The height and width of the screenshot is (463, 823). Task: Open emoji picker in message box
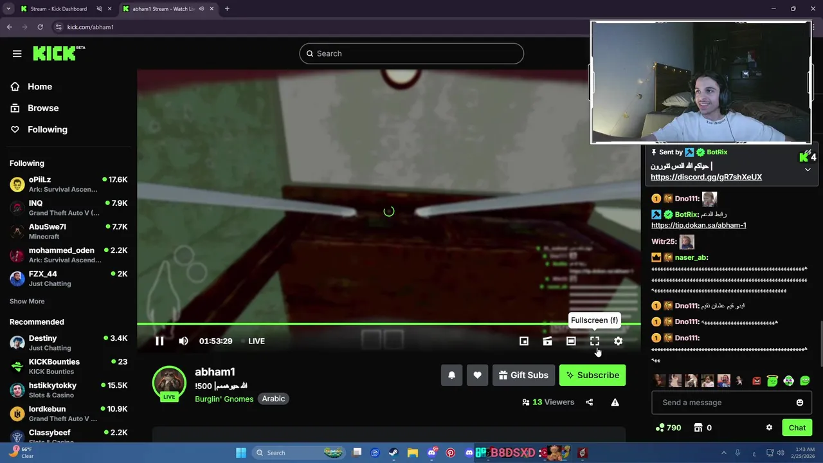(800, 403)
